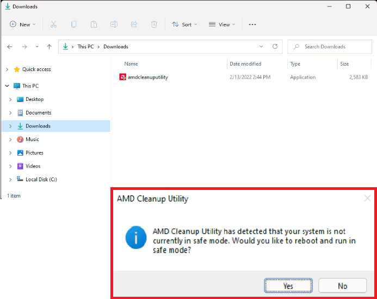This screenshot has height=299, width=377.
Task: Expand the Local Disk (C:) node
Action: click(x=10, y=180)
